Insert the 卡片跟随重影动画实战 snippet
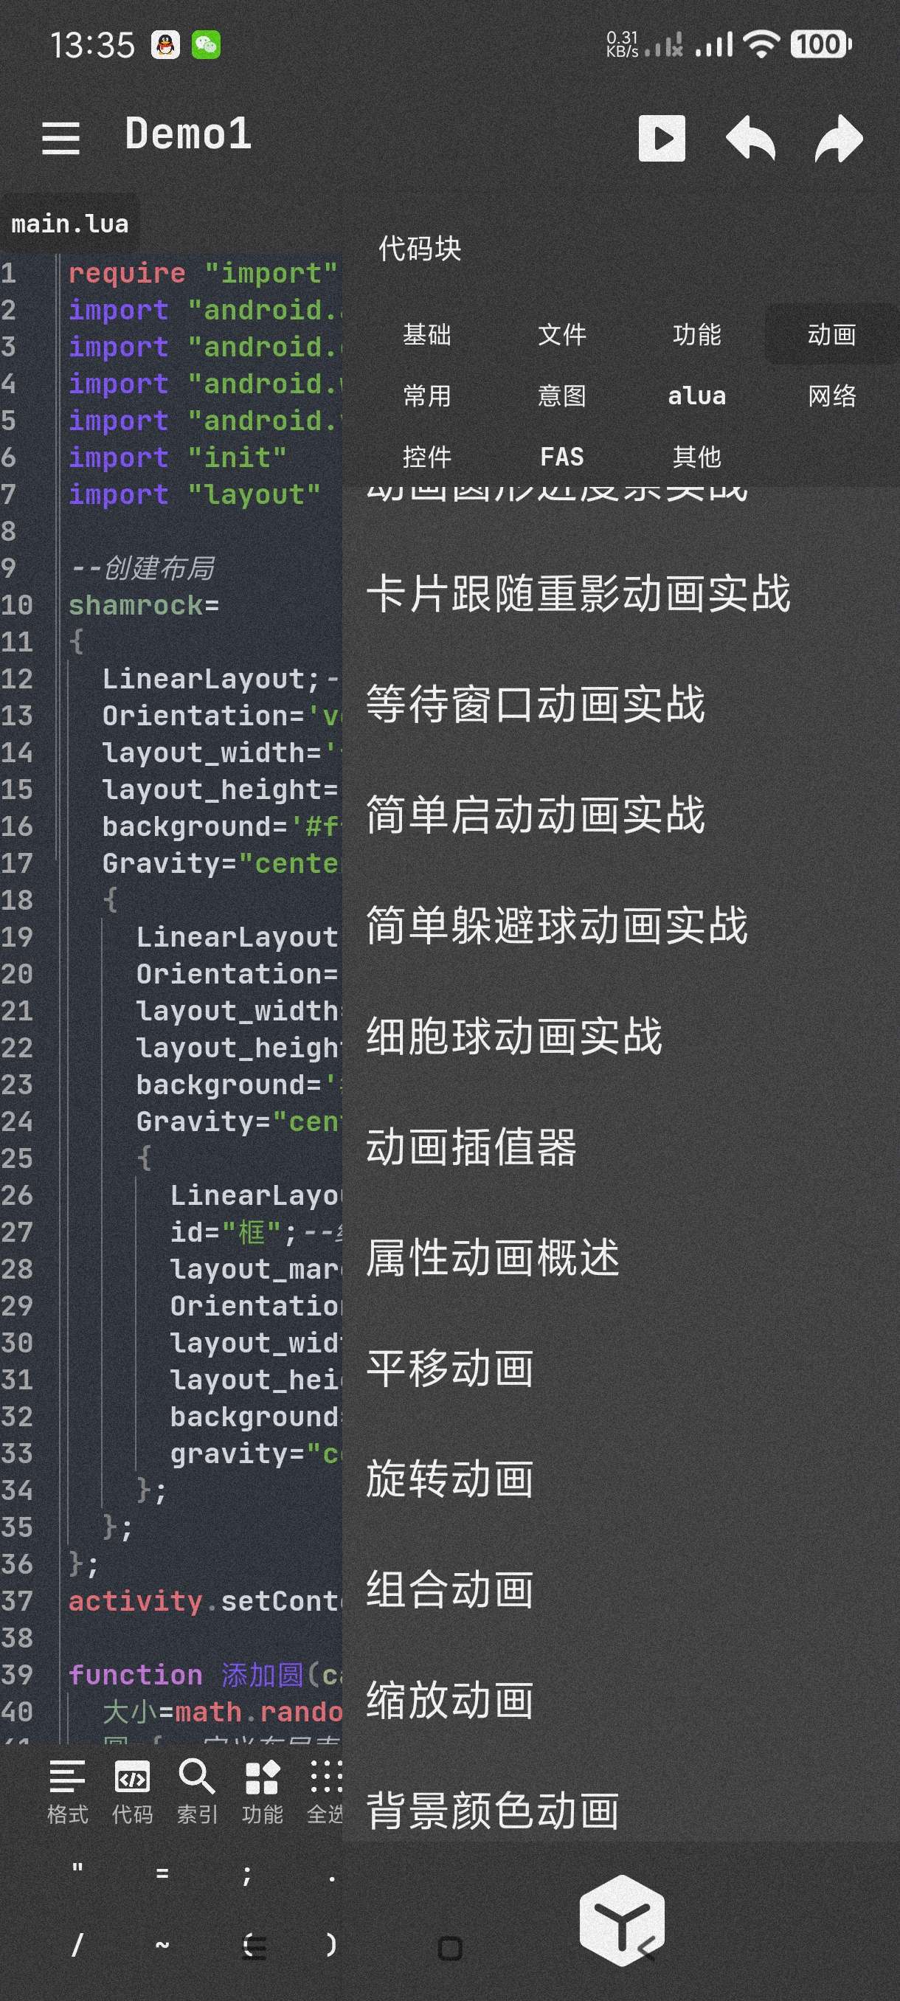The height and width of the screenshot is (2001, 900). click(x=578, y=593)
